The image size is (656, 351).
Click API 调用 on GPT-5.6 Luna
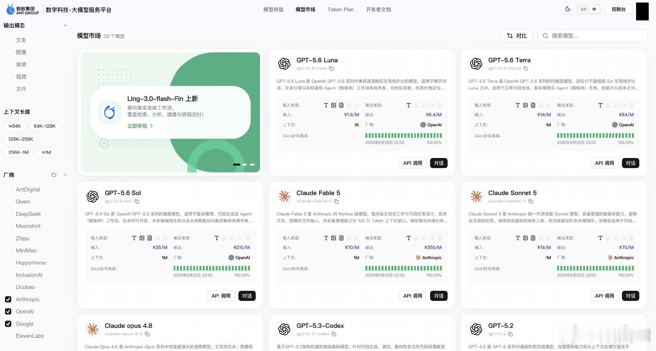(x=413, y=163)
